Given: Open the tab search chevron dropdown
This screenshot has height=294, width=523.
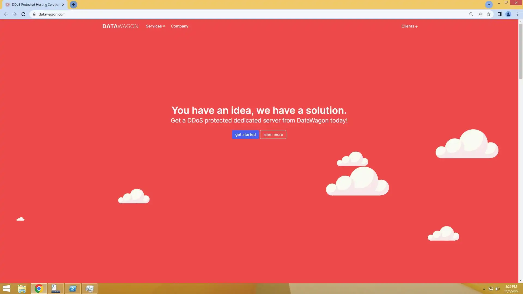Looking at the screenshot, I should coord(489,5).
